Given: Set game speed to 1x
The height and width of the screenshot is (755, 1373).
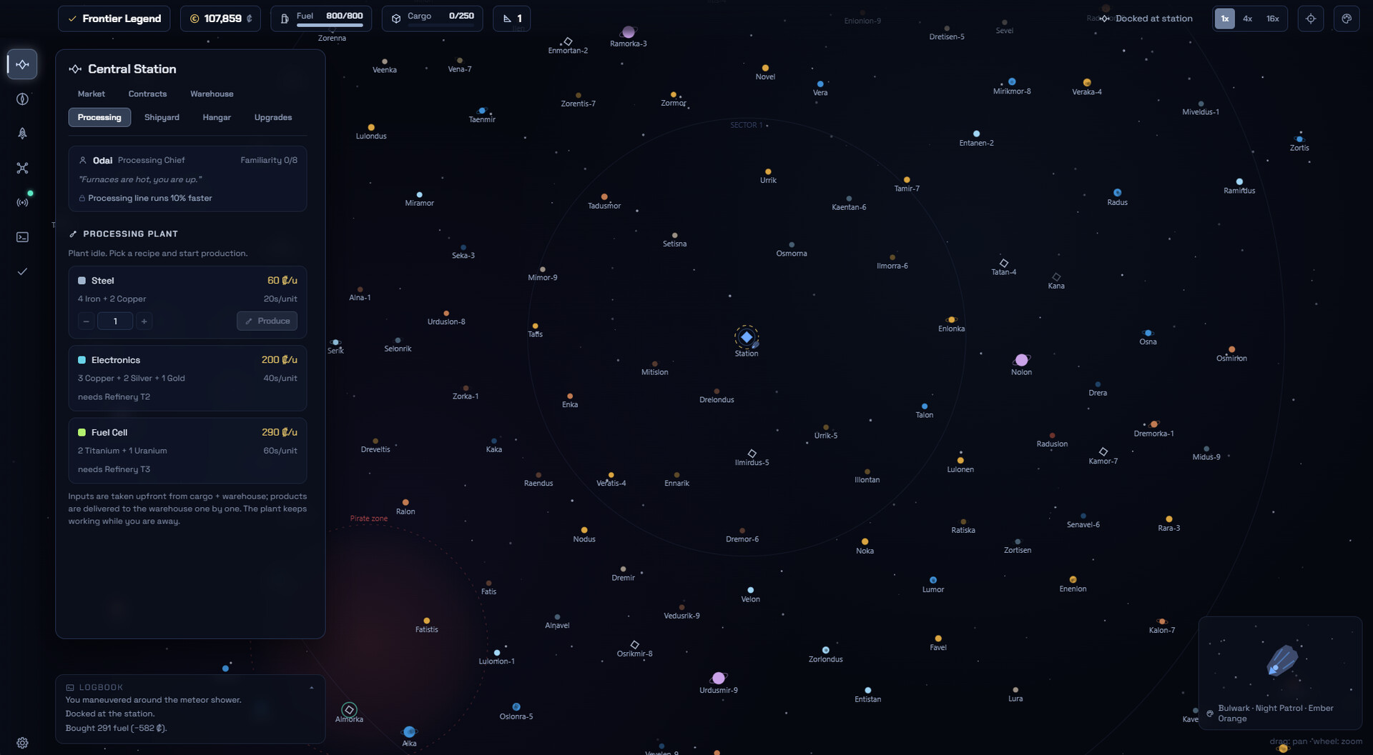Looking at the screenshot, I should [1225, 19].
